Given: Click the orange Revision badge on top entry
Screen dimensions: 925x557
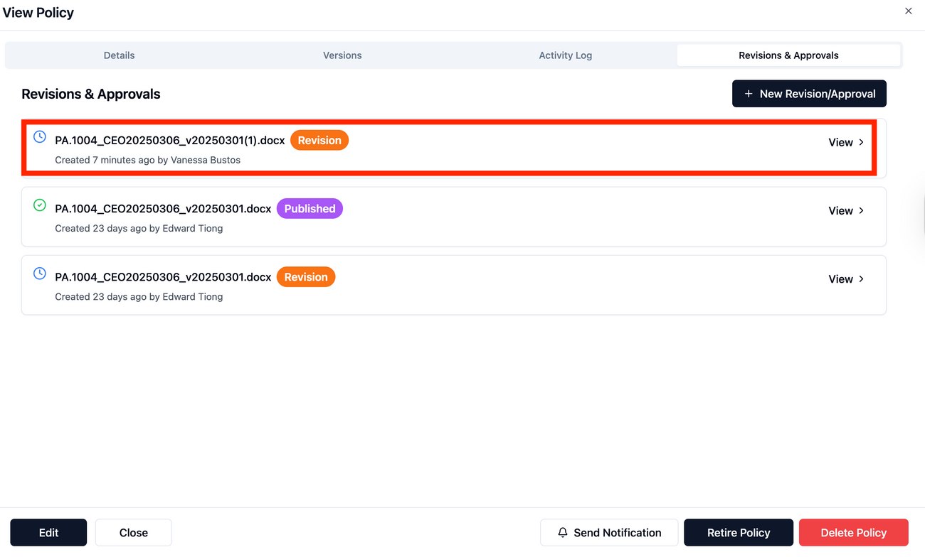Looking at the screenshot, I should [319, 141].
